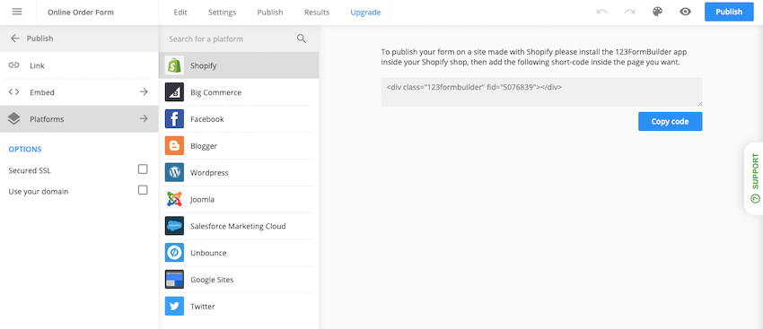Choose Unbounce platform label
The width and height of the screenshot is (763, 329).
(208, 253)
